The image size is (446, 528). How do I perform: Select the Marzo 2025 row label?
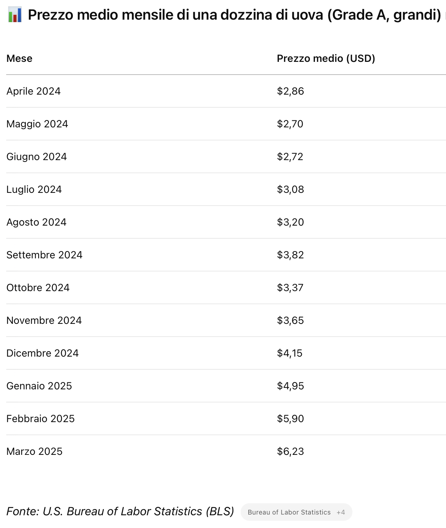click(35, 452)
